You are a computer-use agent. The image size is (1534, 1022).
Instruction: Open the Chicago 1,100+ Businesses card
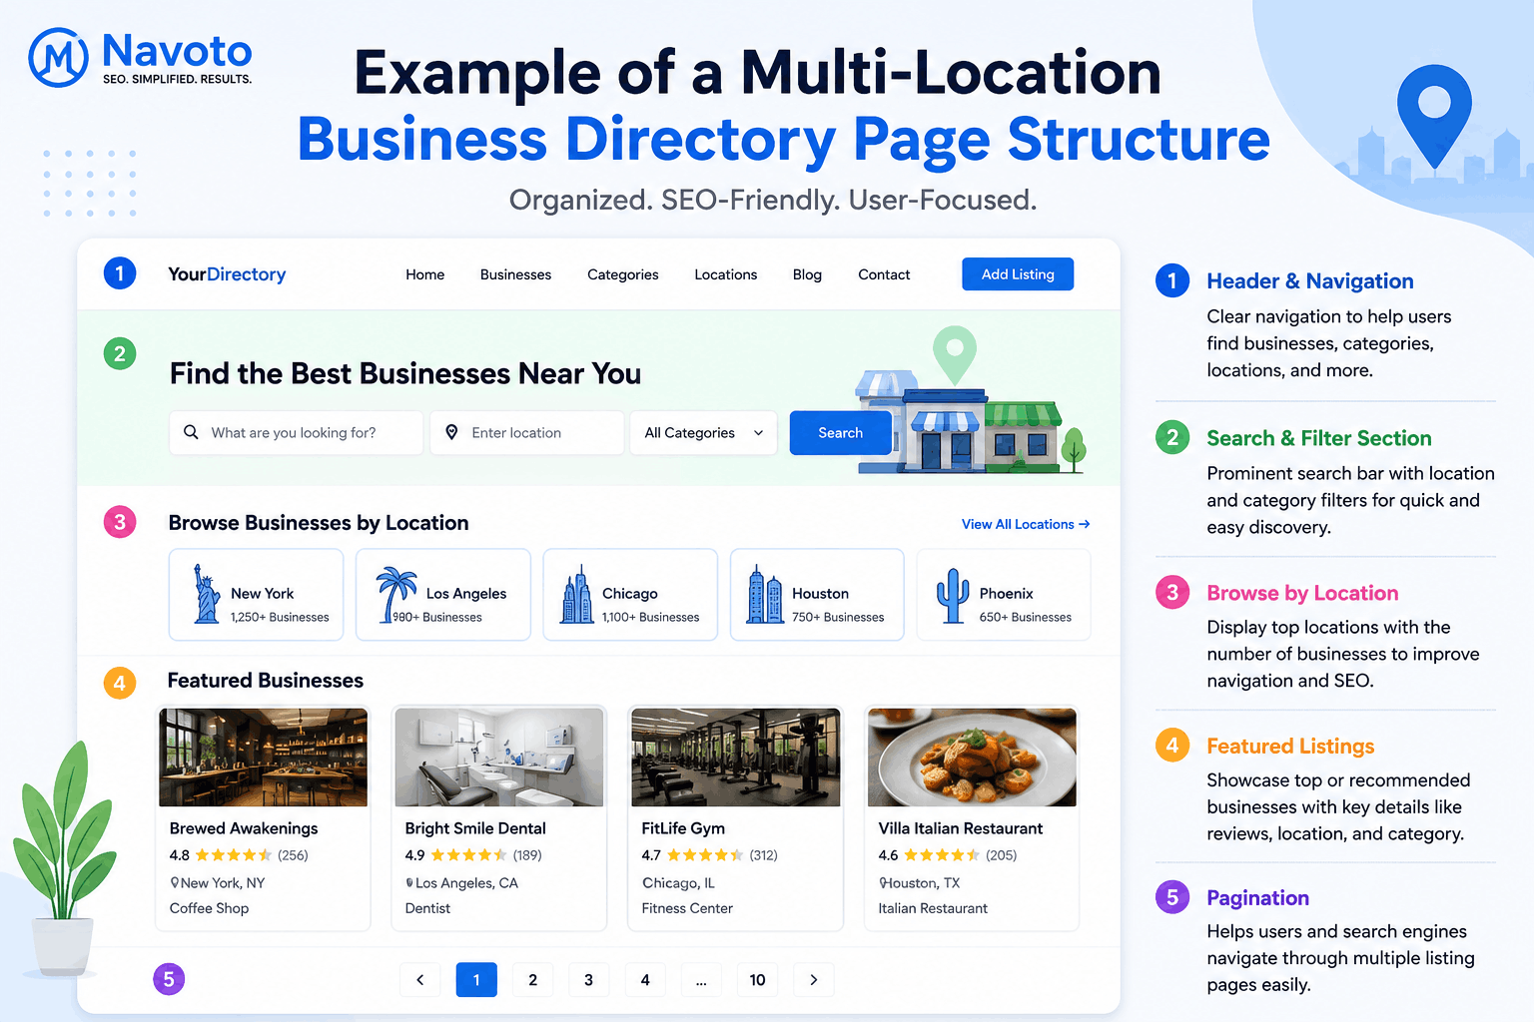(630, 595)
